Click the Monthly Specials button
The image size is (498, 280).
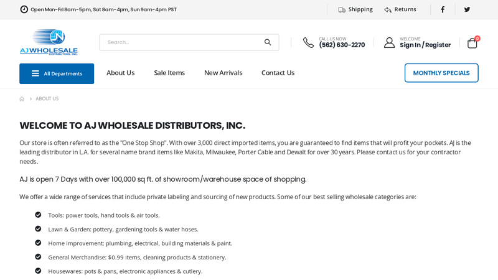pyautogui.click(x=441, y=73)
